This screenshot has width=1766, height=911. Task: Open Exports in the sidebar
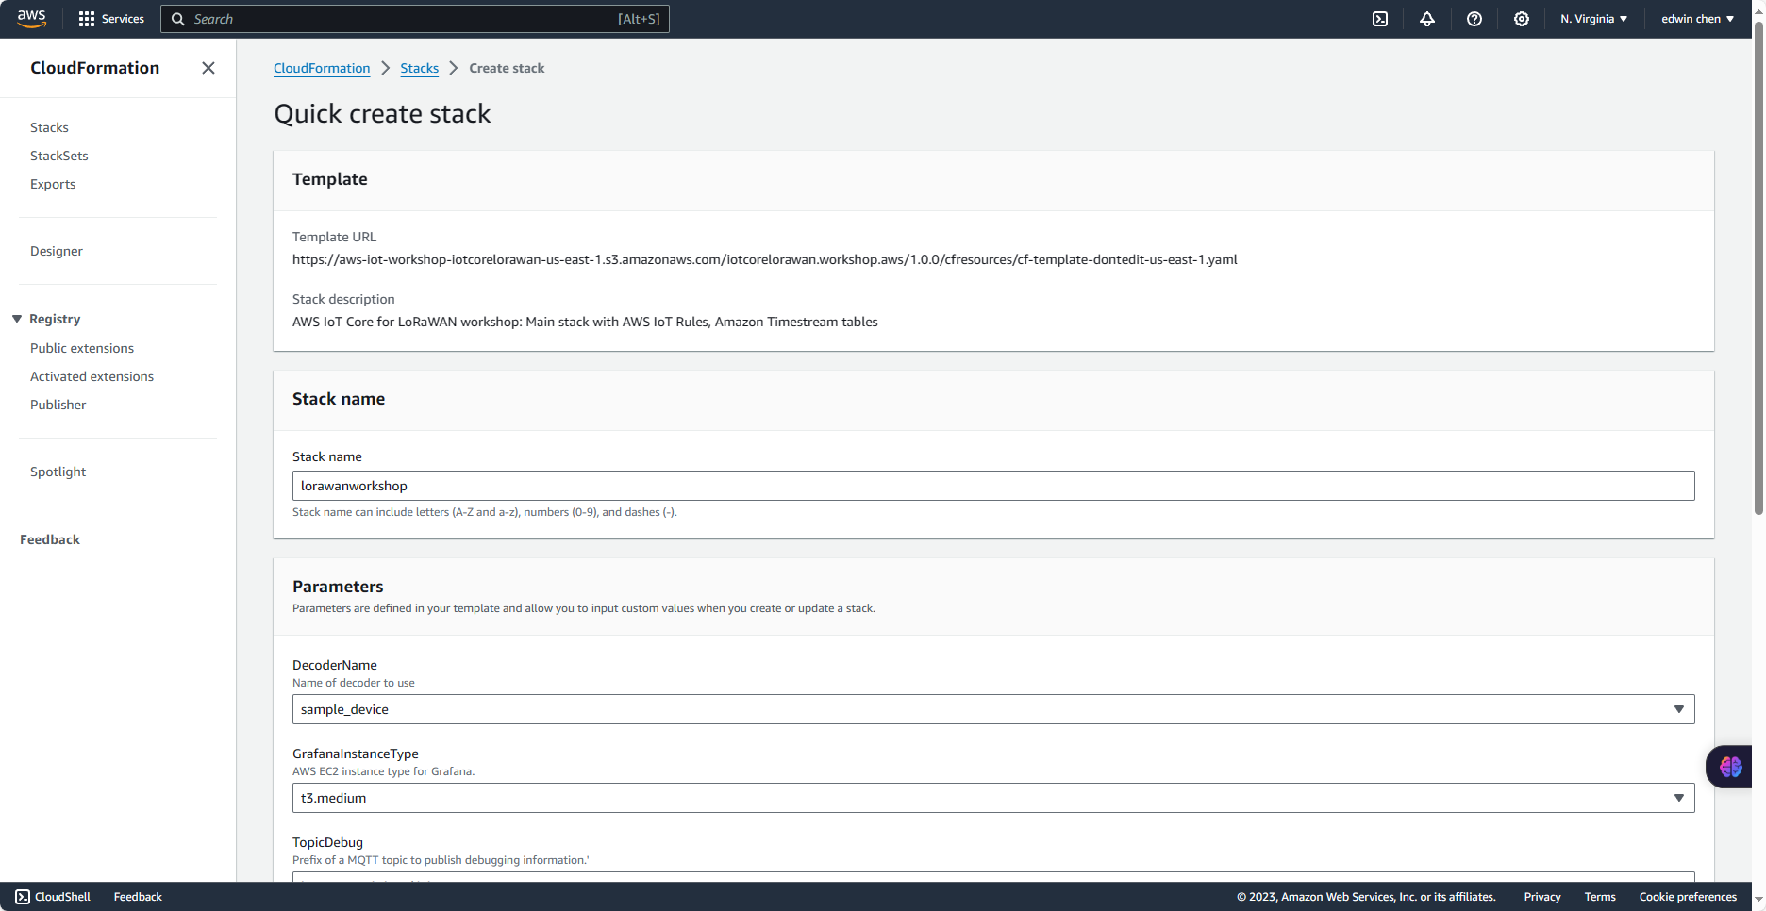coord(53,184)
